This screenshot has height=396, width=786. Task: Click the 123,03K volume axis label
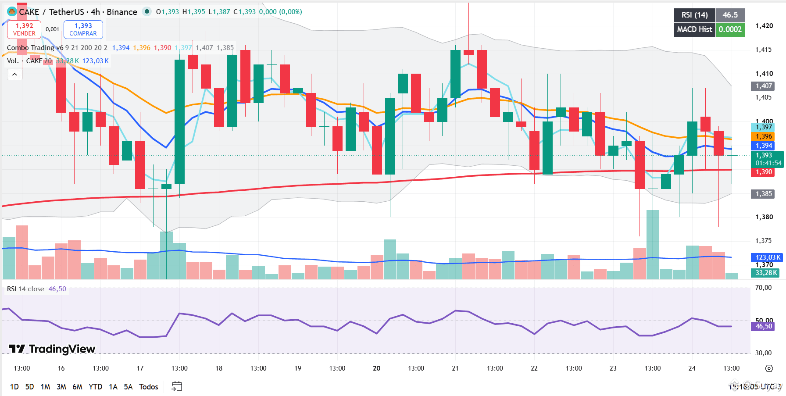[x=767, y=257]
